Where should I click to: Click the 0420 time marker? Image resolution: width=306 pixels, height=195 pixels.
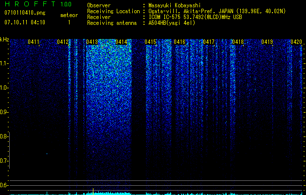pyautogui.click(x=296, y=42)
